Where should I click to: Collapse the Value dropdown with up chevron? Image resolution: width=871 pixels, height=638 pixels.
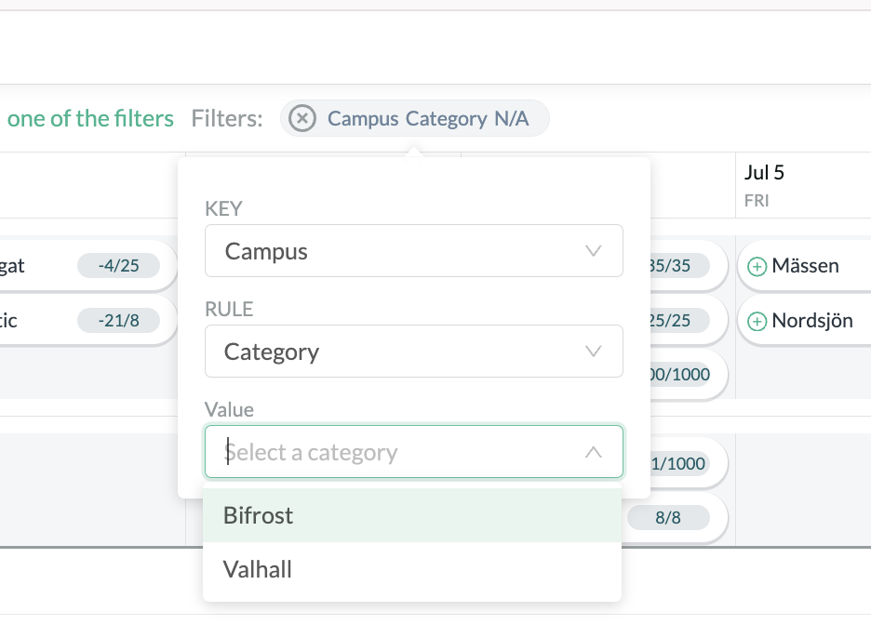(x=594, y=452)
